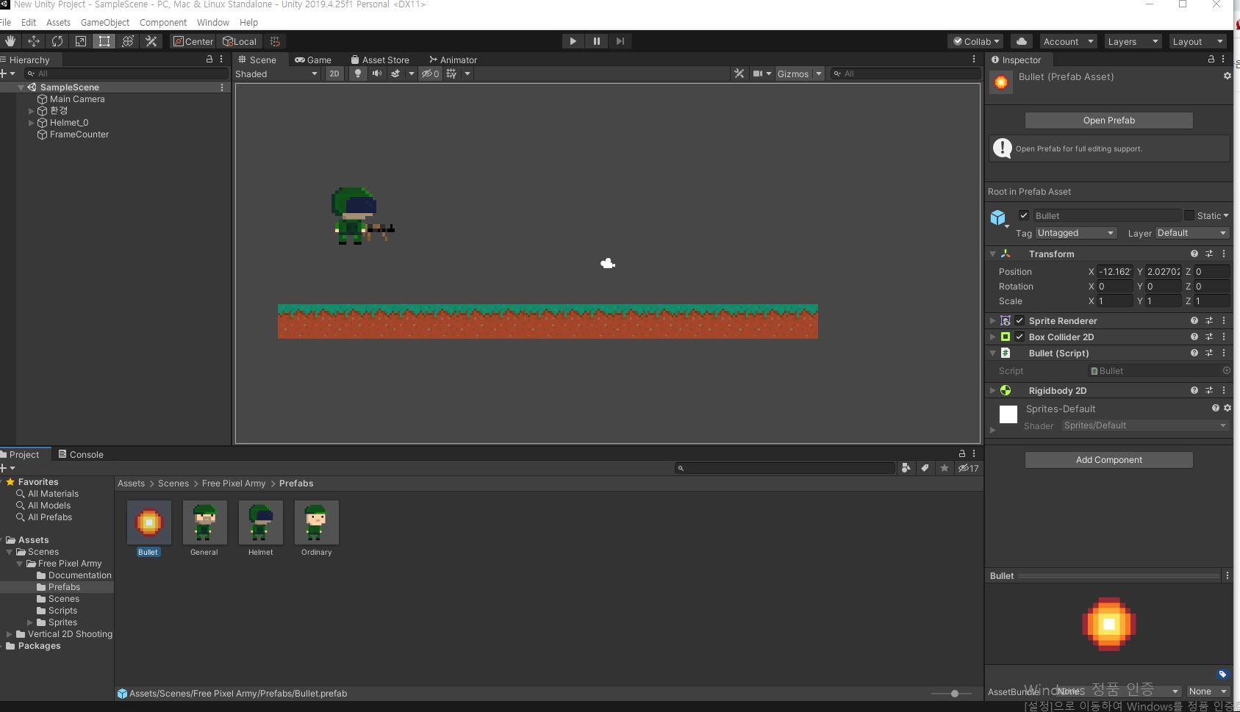The image size is (1240, 712).
Task: Select General prefab thumbnail
Action: [204, 522]
